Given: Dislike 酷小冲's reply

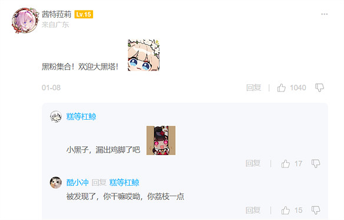Looking at the screenshot, I should click(x=316, y=211).
